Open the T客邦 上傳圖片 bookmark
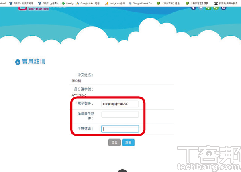 [49, 3]
